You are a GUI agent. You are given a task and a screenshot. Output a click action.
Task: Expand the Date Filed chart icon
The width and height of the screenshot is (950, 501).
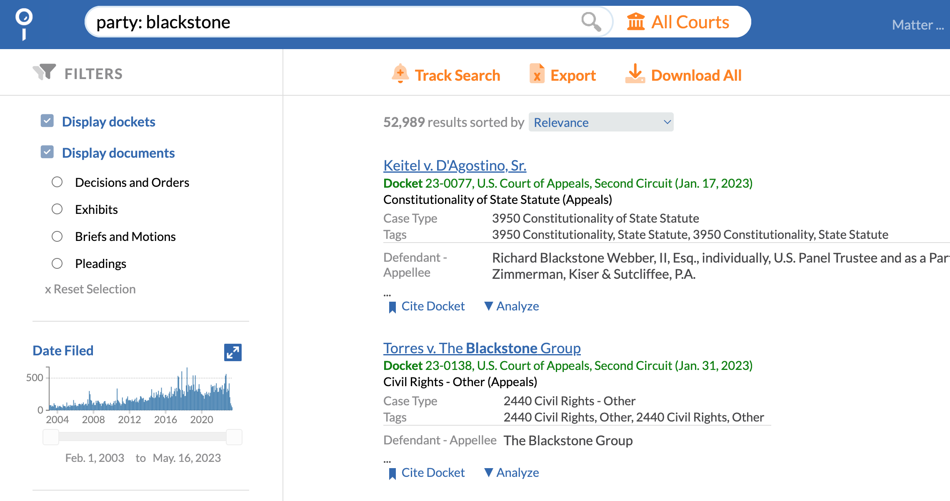[x=233, y=352]
